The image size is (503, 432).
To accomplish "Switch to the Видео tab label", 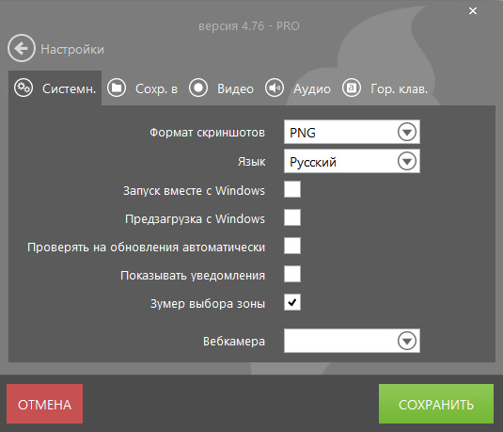I will (x=235, y=89).
